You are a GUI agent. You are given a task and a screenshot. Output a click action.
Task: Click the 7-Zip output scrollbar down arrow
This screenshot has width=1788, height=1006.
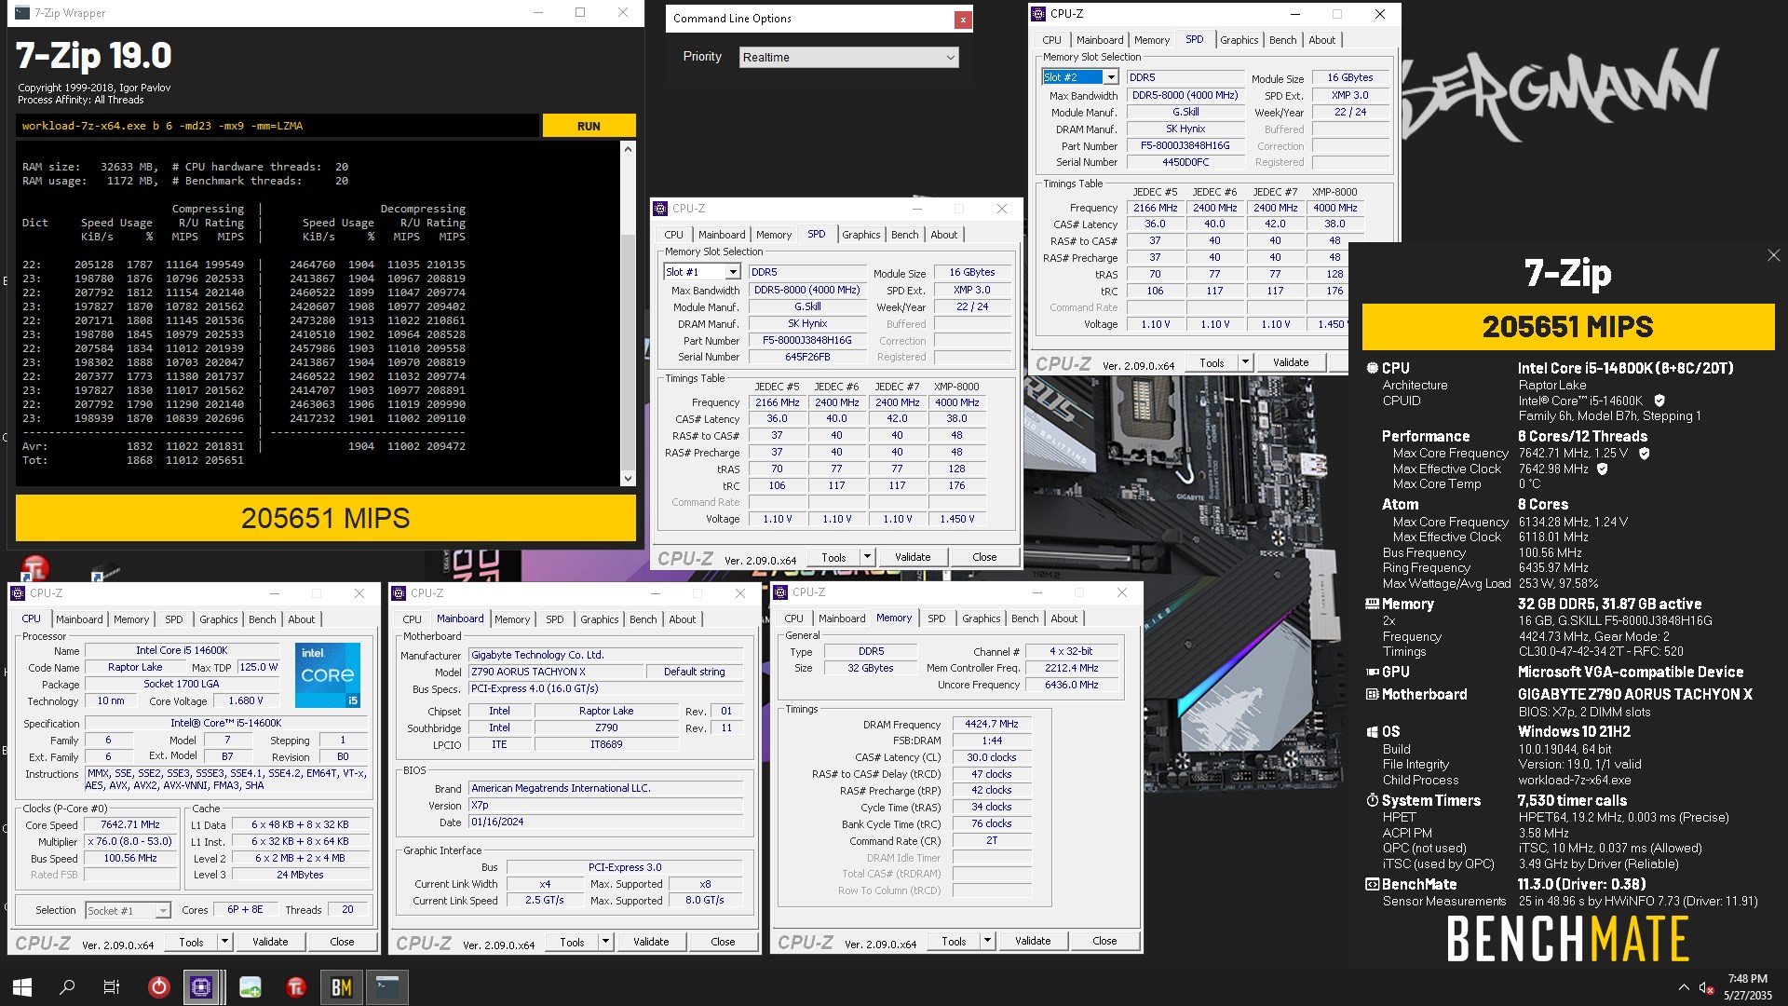[x=628, y=478]
